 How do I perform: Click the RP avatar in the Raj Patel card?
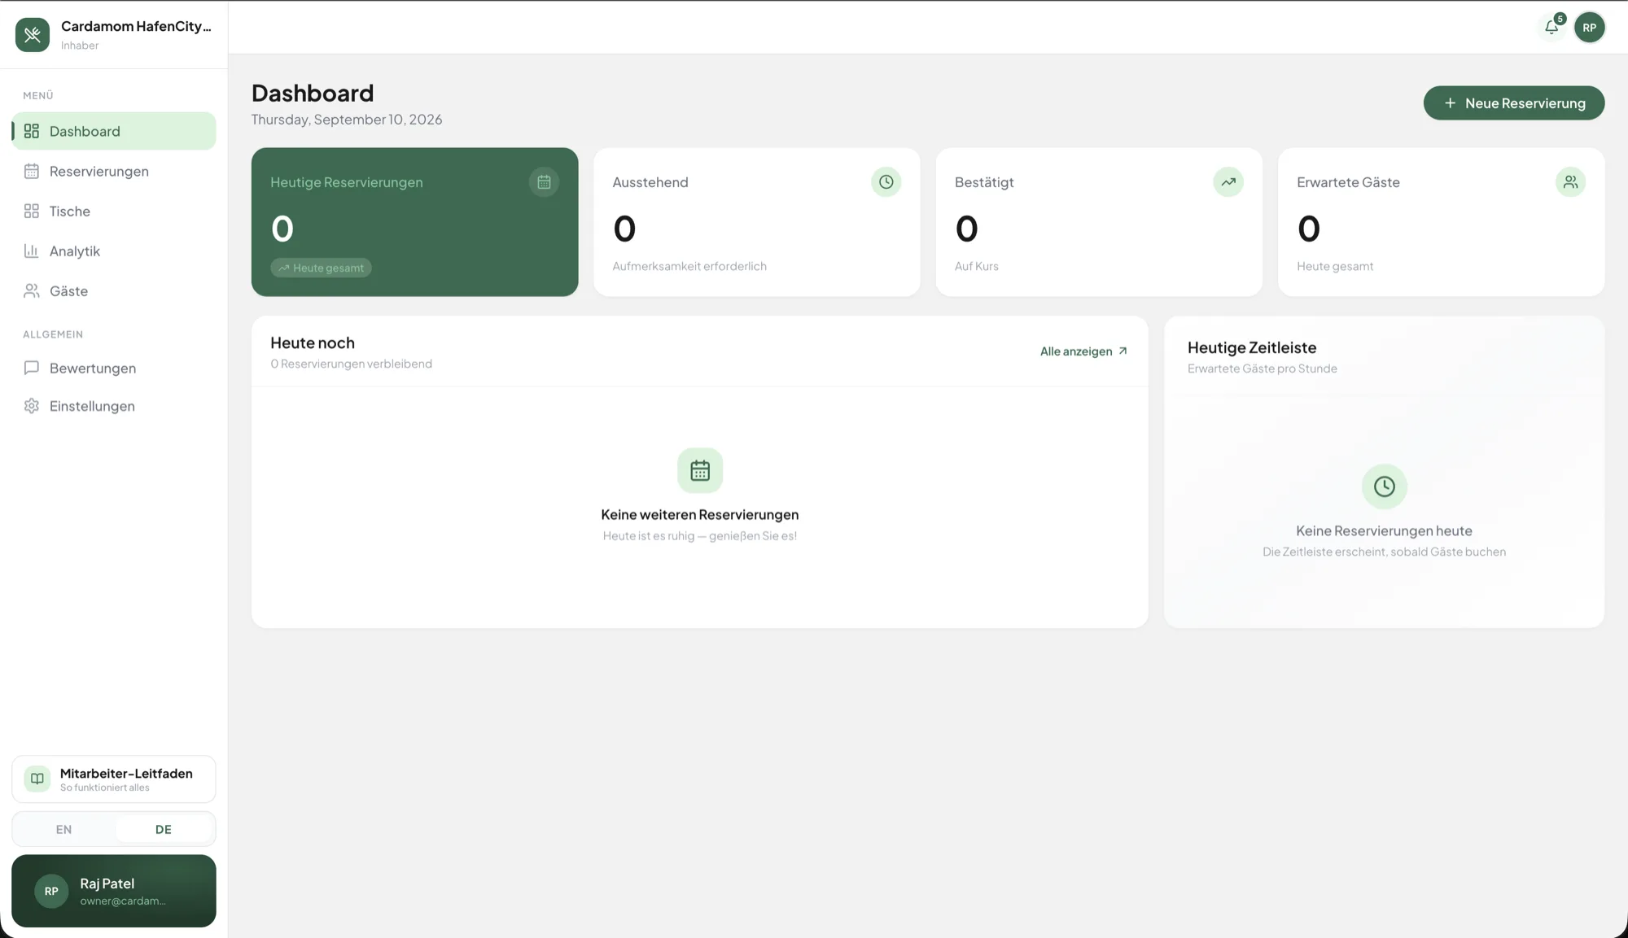tap(51, 891)
